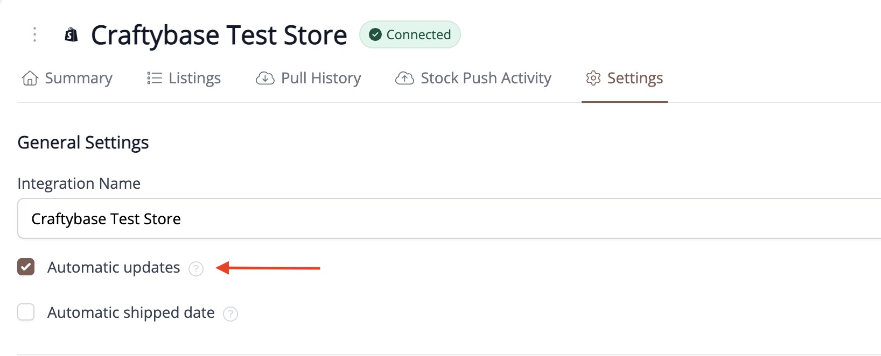Screen dimensions: 881x356
Task: Click the Automatic updates label text
Action: [x=114, y=267]
